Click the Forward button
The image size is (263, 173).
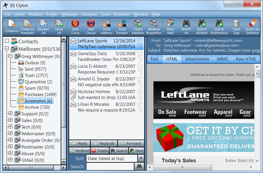click(131, 143)
